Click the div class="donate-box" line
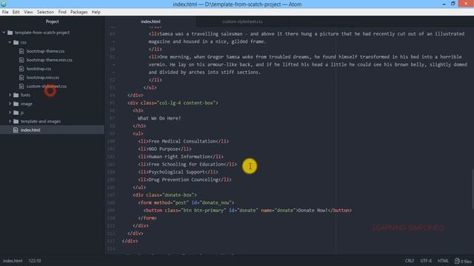This screenshot has width=474, height=266. point(164,195)
